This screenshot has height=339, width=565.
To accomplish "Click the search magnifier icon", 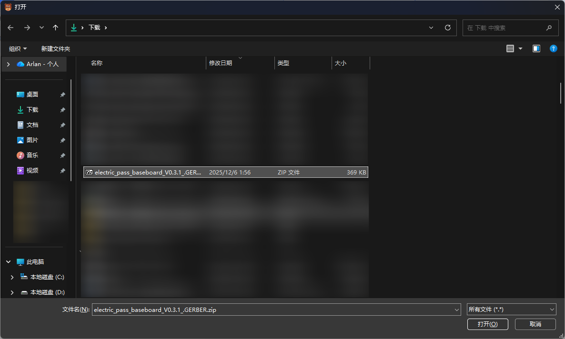I will [549, 28].
